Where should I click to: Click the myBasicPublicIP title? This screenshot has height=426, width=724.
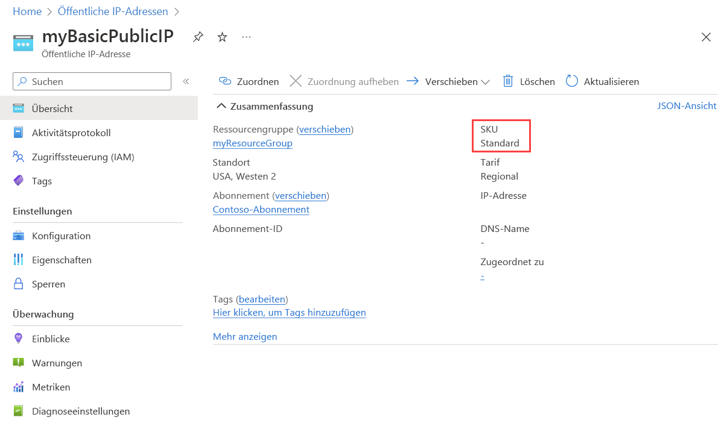pos(108,37)
